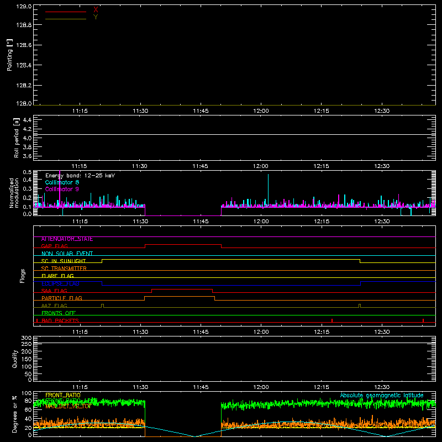
Task: Click the cyan 'Collimator 8' legend entry
Action: click(62, 182)
